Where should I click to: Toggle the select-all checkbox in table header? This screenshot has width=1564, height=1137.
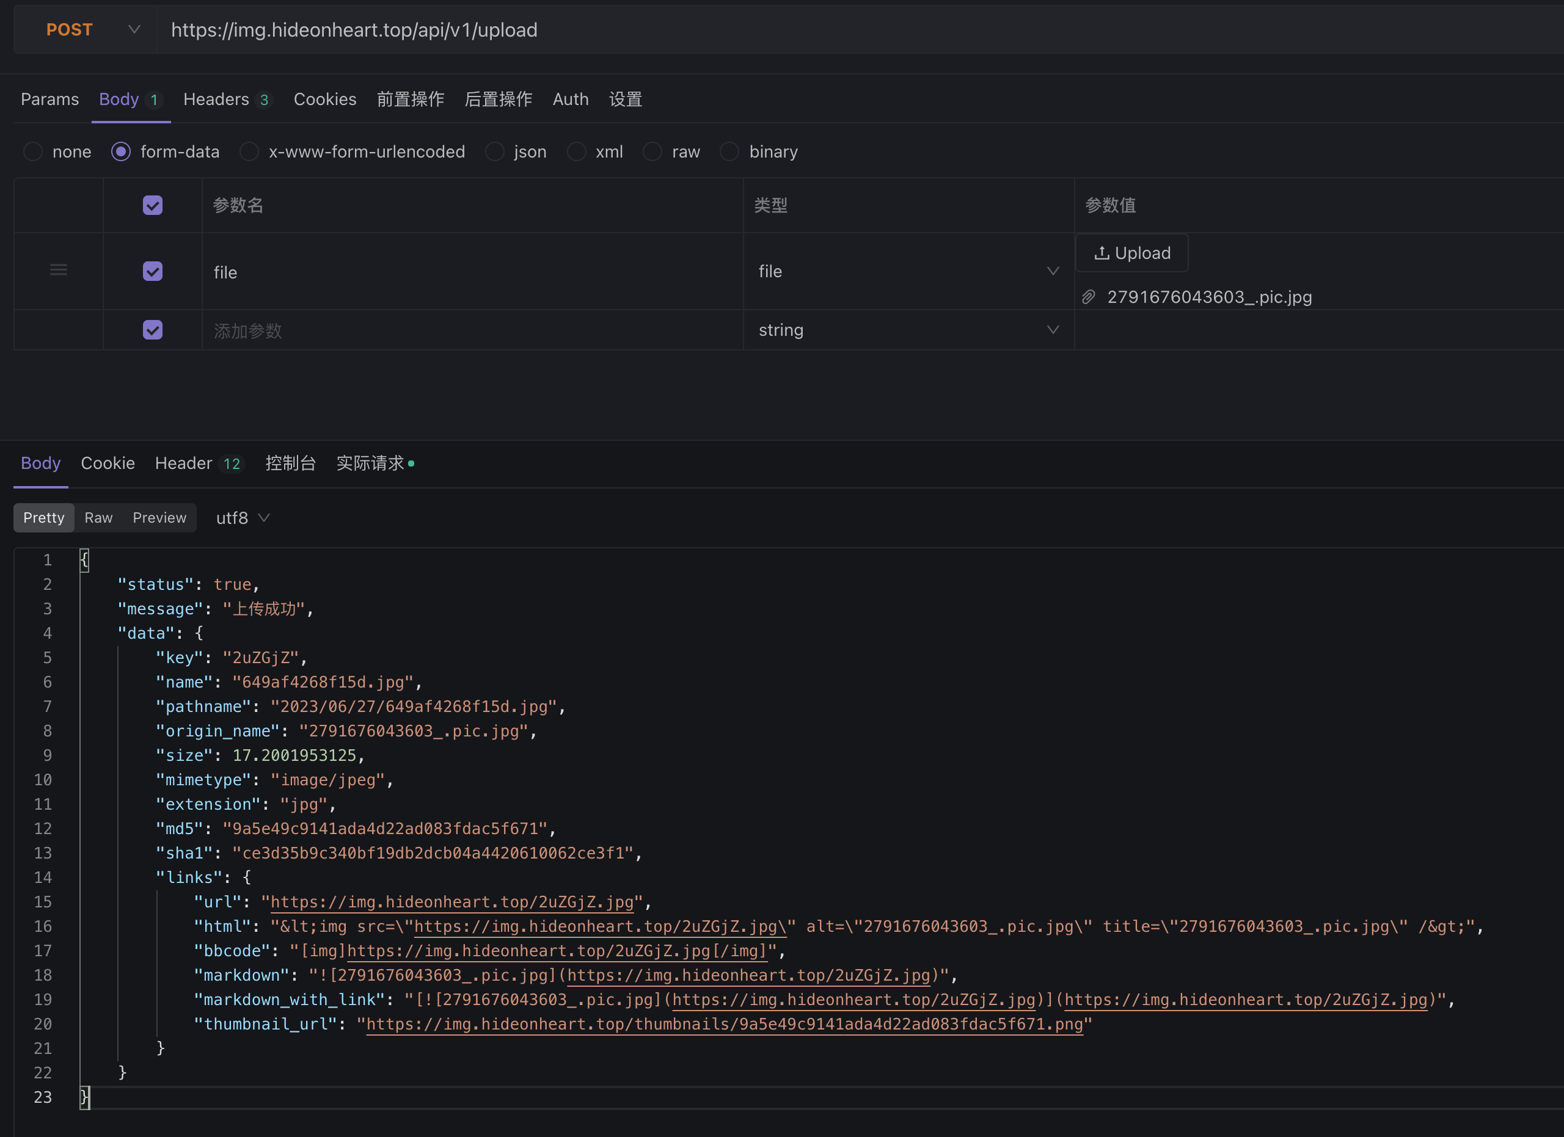click(152, 205)
